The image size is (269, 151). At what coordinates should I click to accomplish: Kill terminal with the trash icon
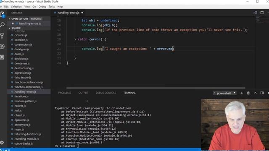coord(248,93)
